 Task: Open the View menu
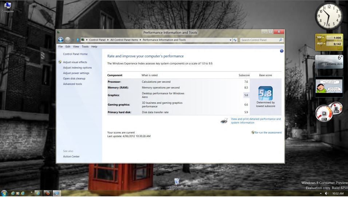(x=76, y=47)
